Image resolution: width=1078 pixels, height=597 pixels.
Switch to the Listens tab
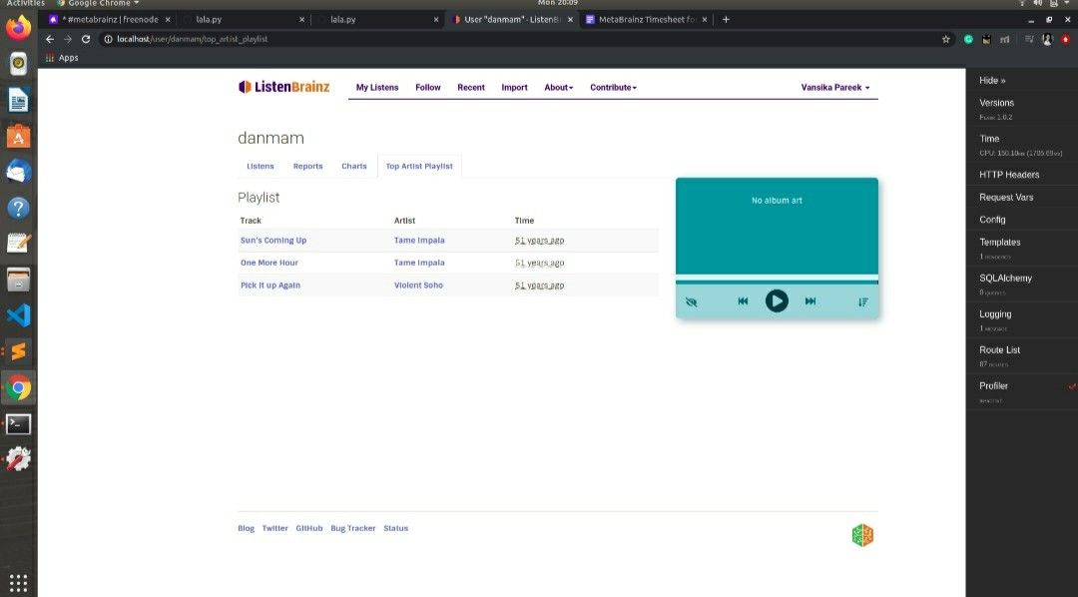coord(261,166)
